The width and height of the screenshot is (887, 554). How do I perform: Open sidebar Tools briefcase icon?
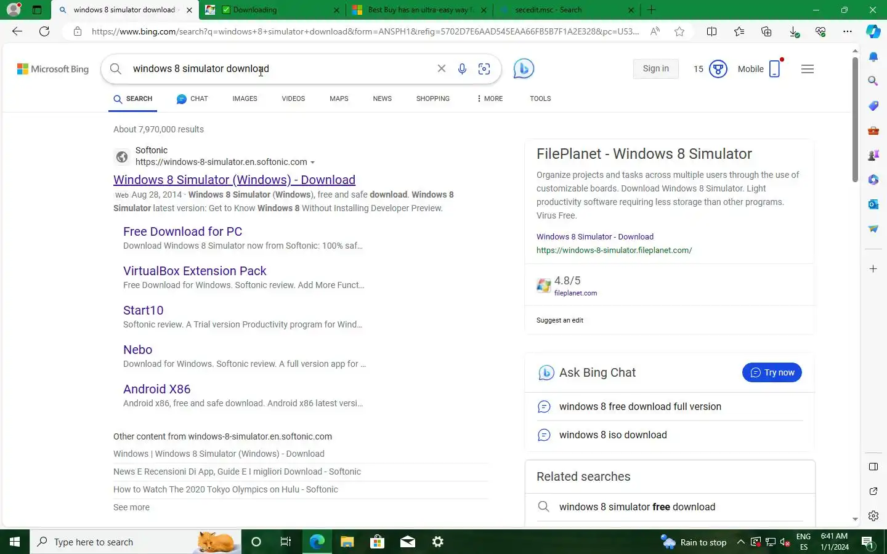point(873,130)
